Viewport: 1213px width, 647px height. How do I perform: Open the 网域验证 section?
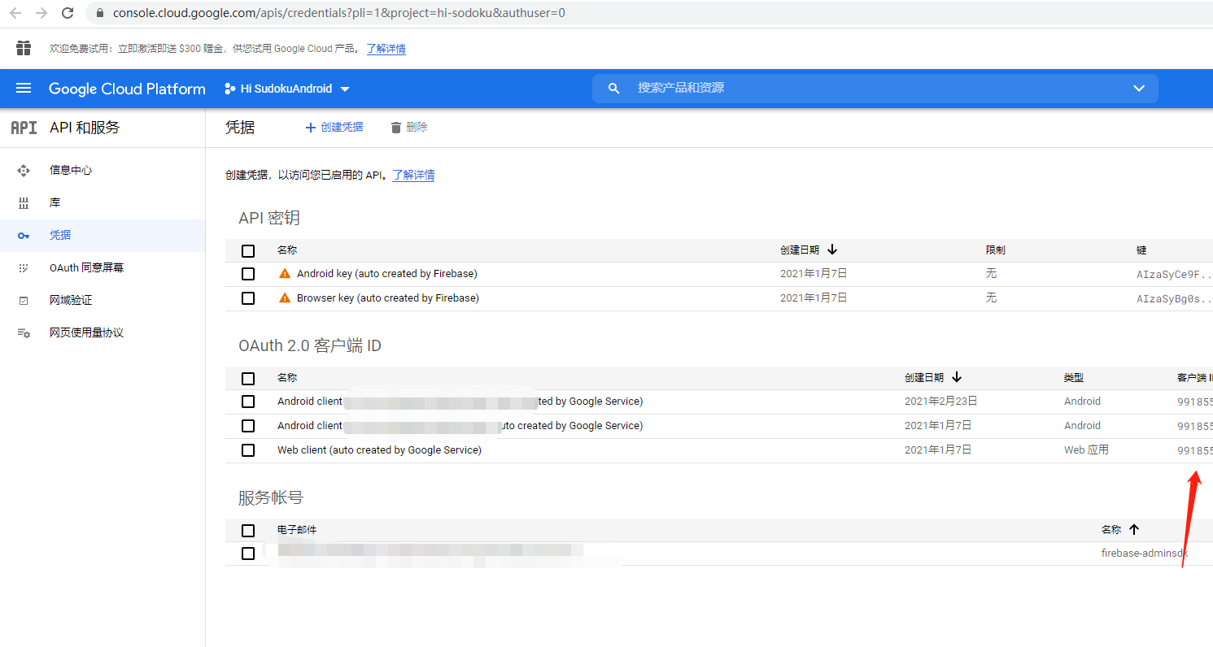(x=24, y=299)
